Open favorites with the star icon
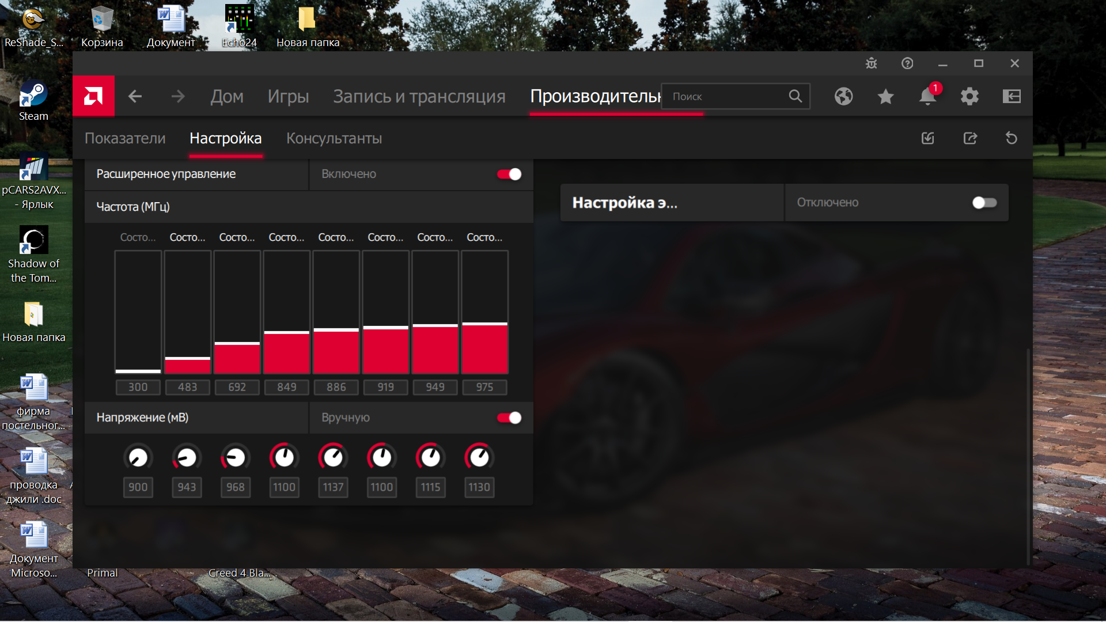This screenshot has width=1106, height=622. (885, 96)
